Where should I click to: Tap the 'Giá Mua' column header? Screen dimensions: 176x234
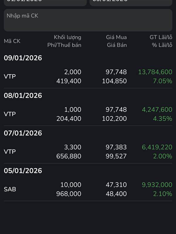pyautogui.click(x=116, y=37)
